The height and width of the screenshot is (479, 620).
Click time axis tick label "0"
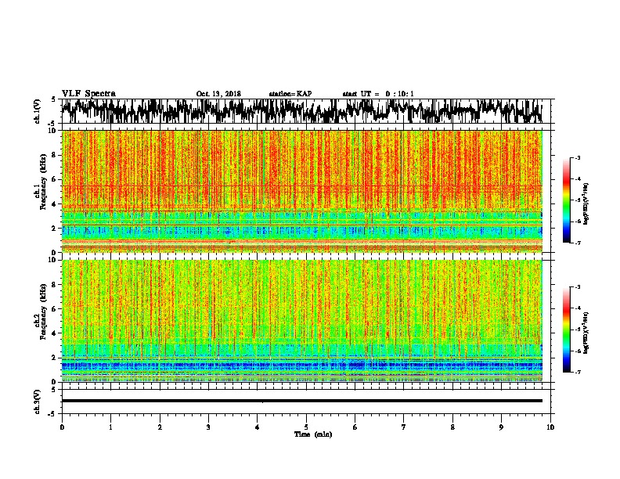coord(62,427)
